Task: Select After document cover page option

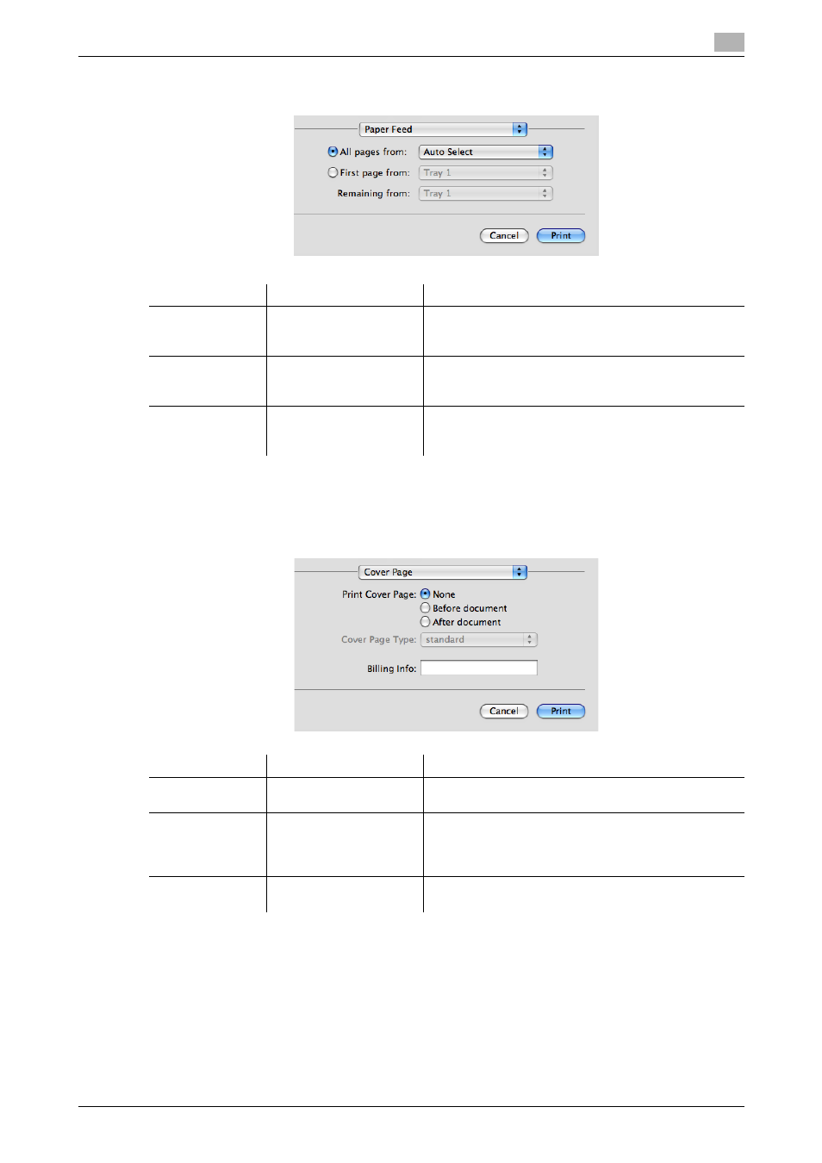Action: 425,622
